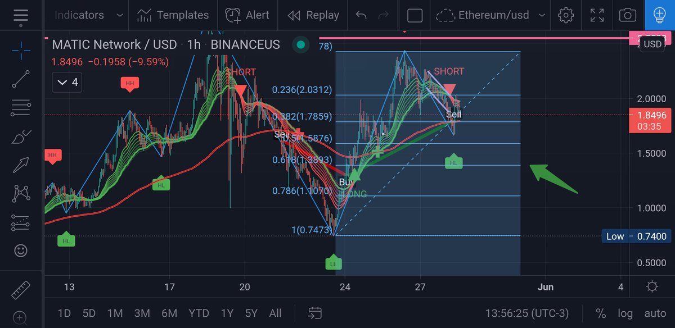
Task: Click the zoom in tool
Action: [x=21, y=318]
